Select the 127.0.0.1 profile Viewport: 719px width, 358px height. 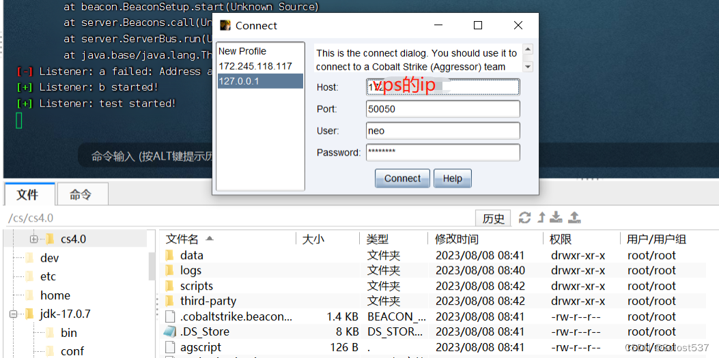(260, 81)
